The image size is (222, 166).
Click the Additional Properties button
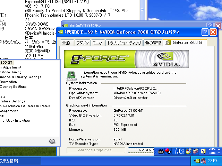(x=96, y=150)
